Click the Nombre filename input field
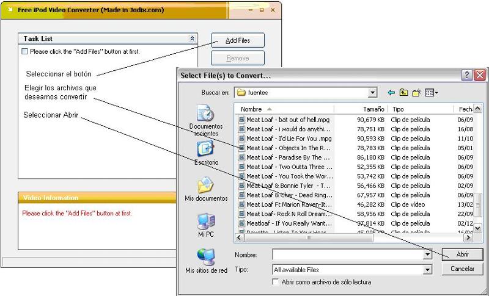The height and width of the screenshot is (296, 489). (348, 254)
